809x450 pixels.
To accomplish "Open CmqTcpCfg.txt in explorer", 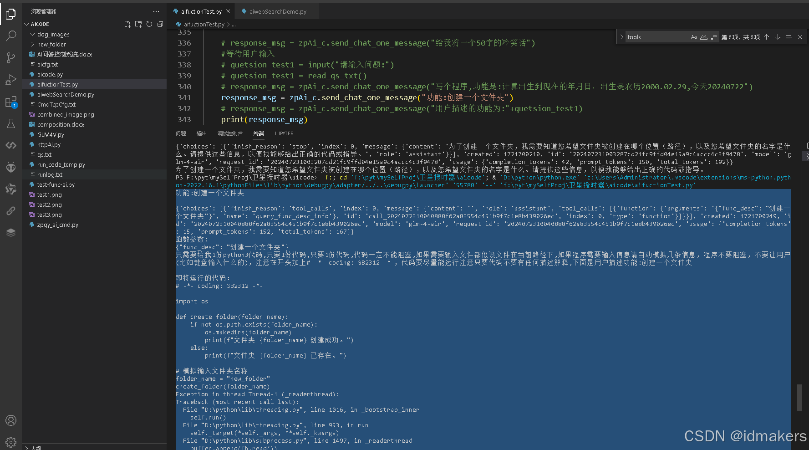I will point(56,104).
